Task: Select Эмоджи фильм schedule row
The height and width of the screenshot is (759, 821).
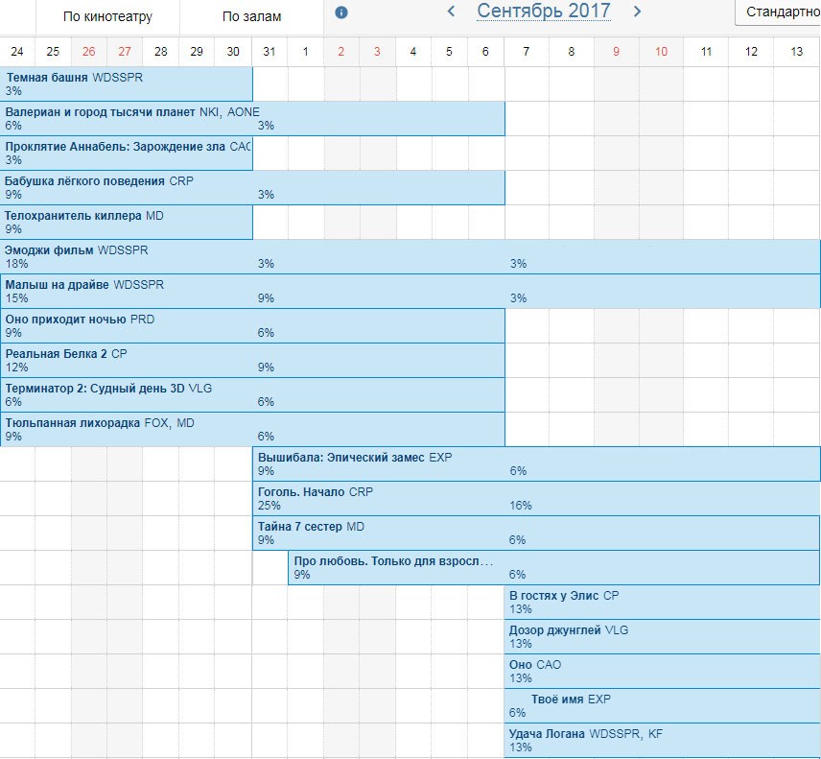Action: [x=410, y=256]
